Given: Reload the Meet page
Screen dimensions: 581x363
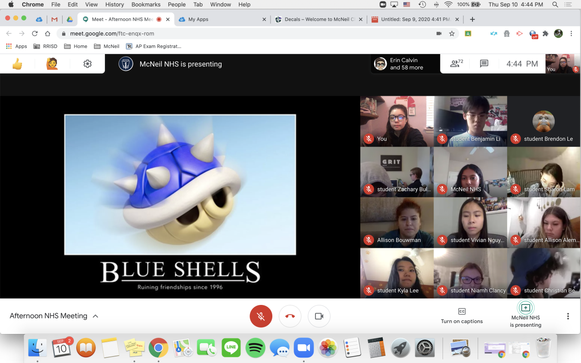Looking at the screenshot, I should tap(34, 34).
